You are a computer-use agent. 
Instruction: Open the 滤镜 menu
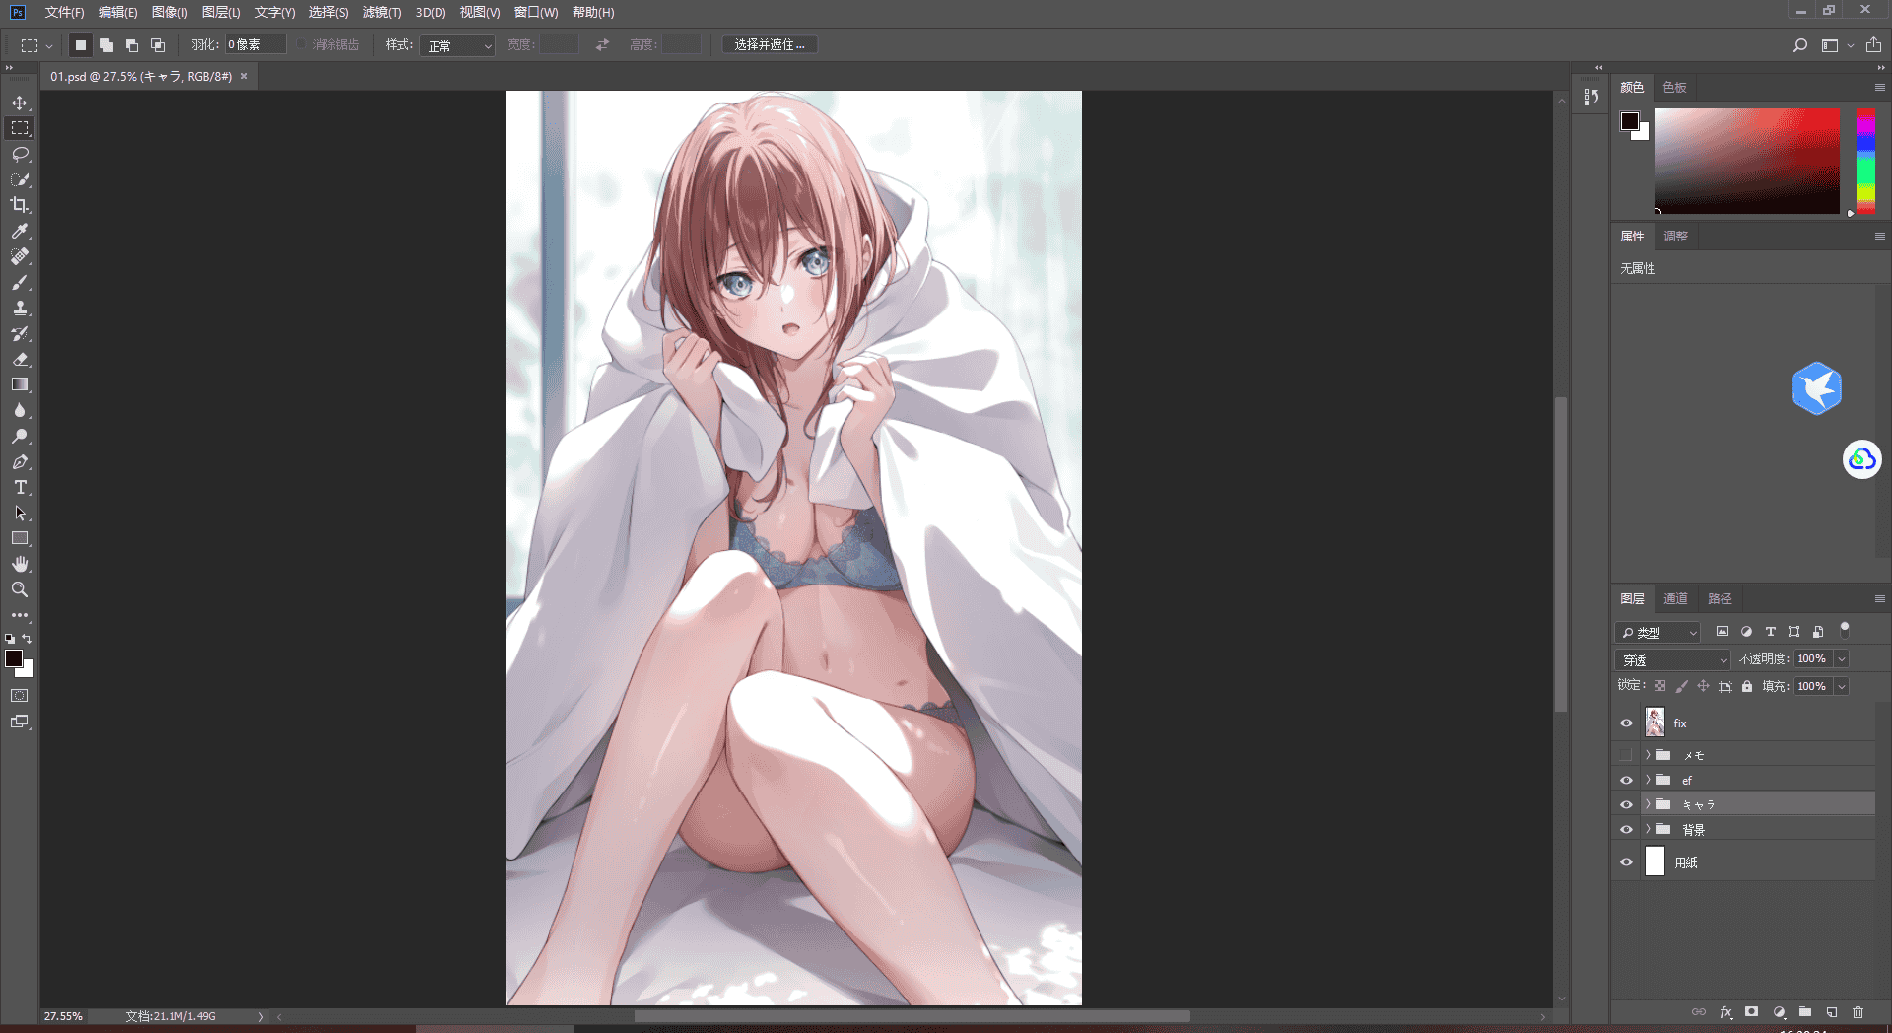(381, 12)
